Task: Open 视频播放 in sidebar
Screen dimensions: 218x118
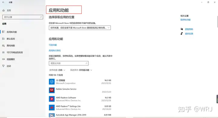Action: click(x=11, y=59)
